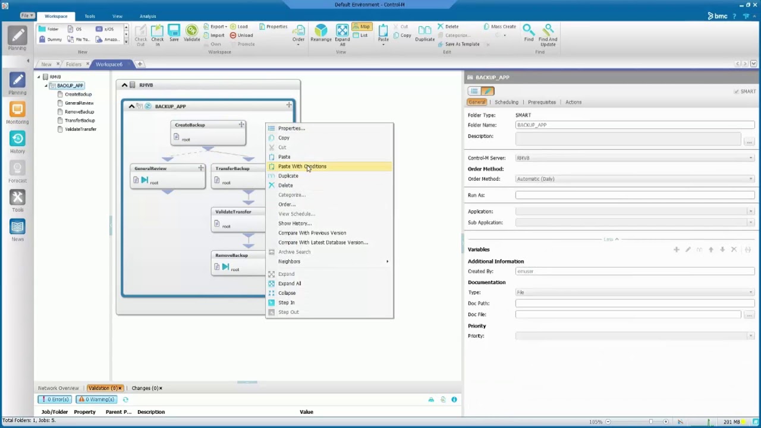
Task: Switch to the Scheduling tab
Action: click(507, 102)
